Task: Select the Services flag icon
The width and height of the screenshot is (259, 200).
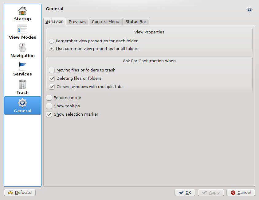Action: click(22, 66)
